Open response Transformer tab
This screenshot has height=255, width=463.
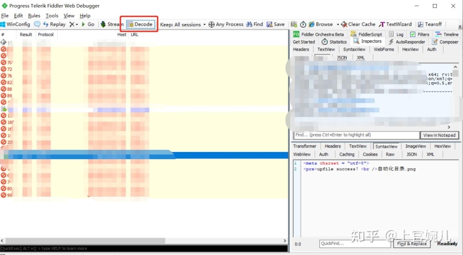coord(304,146)
